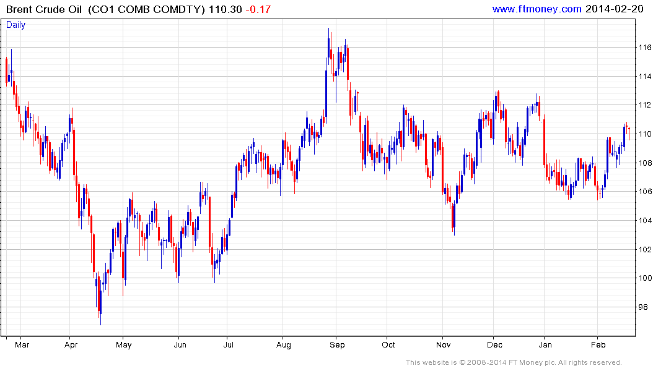The image size is (666, 371).
Task: Click the 102 price axis label
Action: (x=645, y=249)
